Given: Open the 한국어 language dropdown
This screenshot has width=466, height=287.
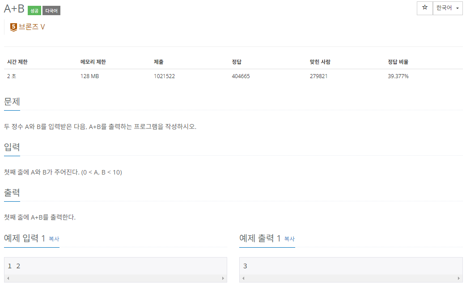Looking at the screenshot, I should [x=448, y=8].
